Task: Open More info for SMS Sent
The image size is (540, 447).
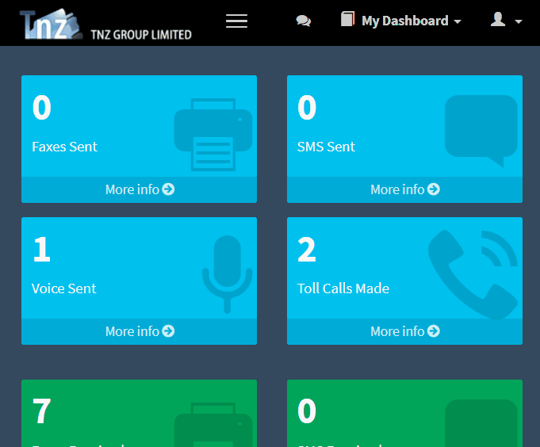Action: pos(404,189)
